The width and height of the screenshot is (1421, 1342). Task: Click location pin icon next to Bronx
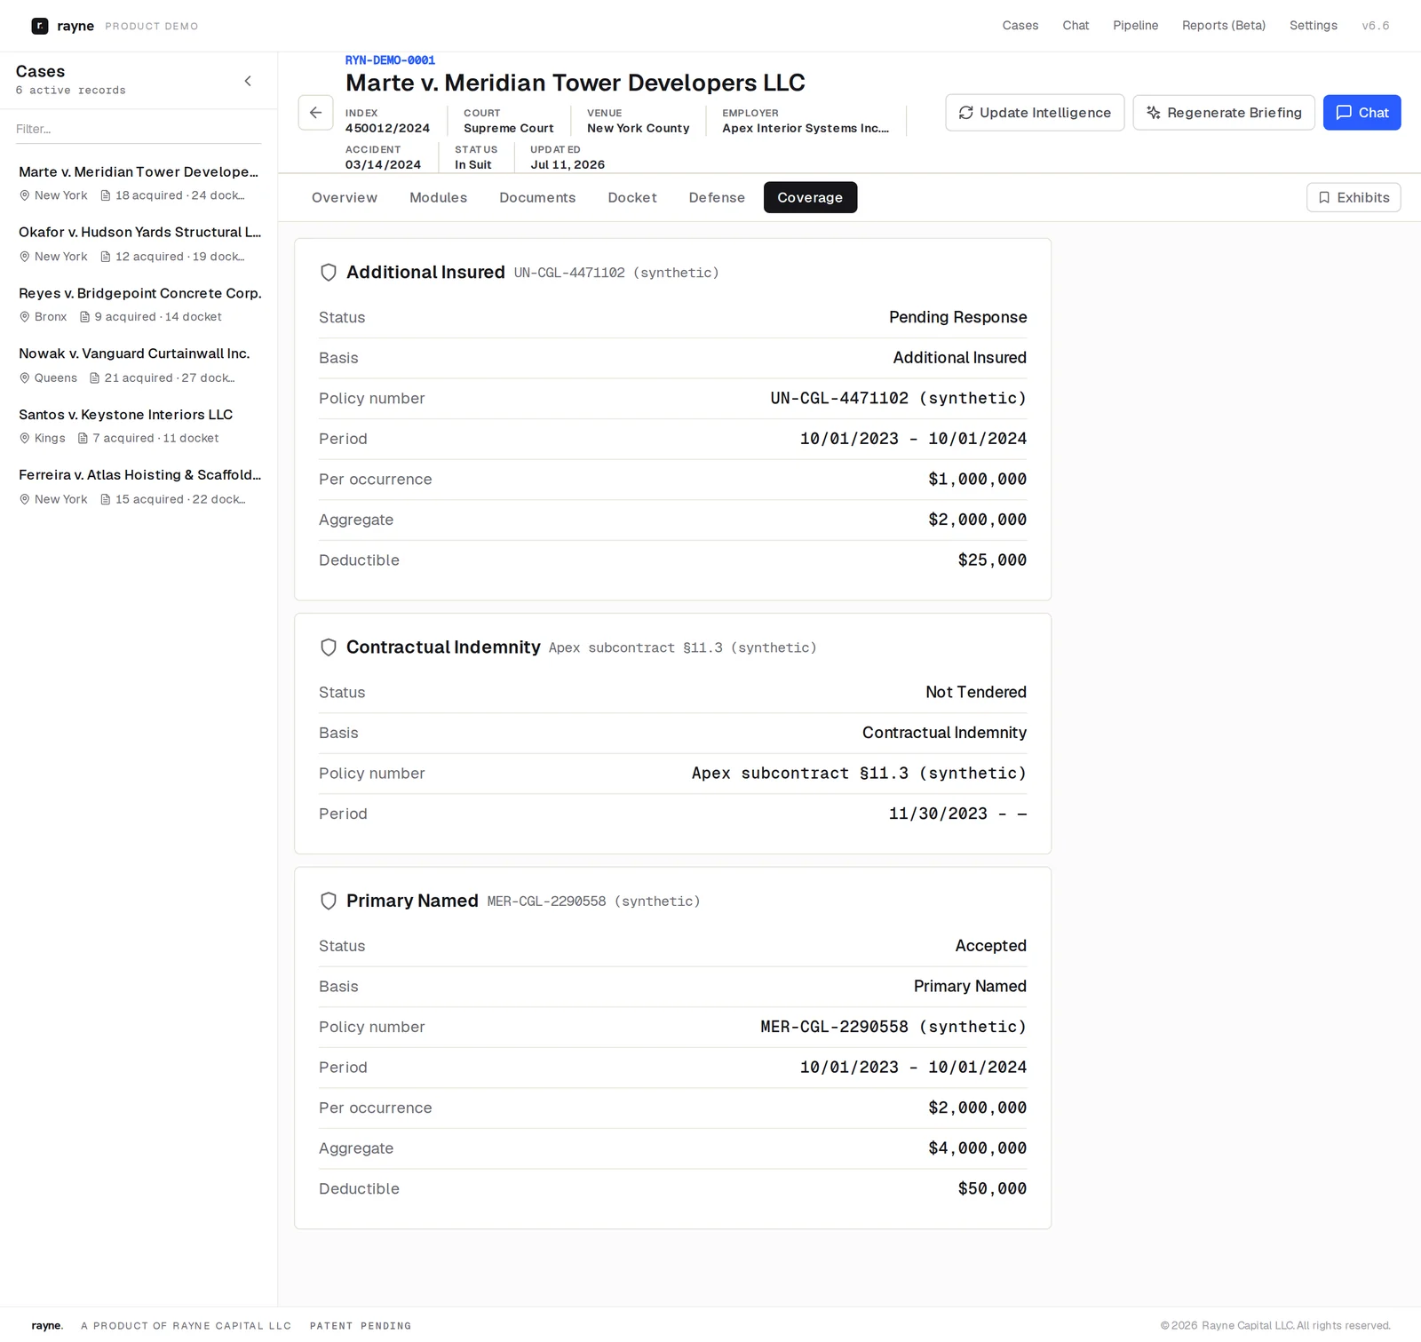25,317
